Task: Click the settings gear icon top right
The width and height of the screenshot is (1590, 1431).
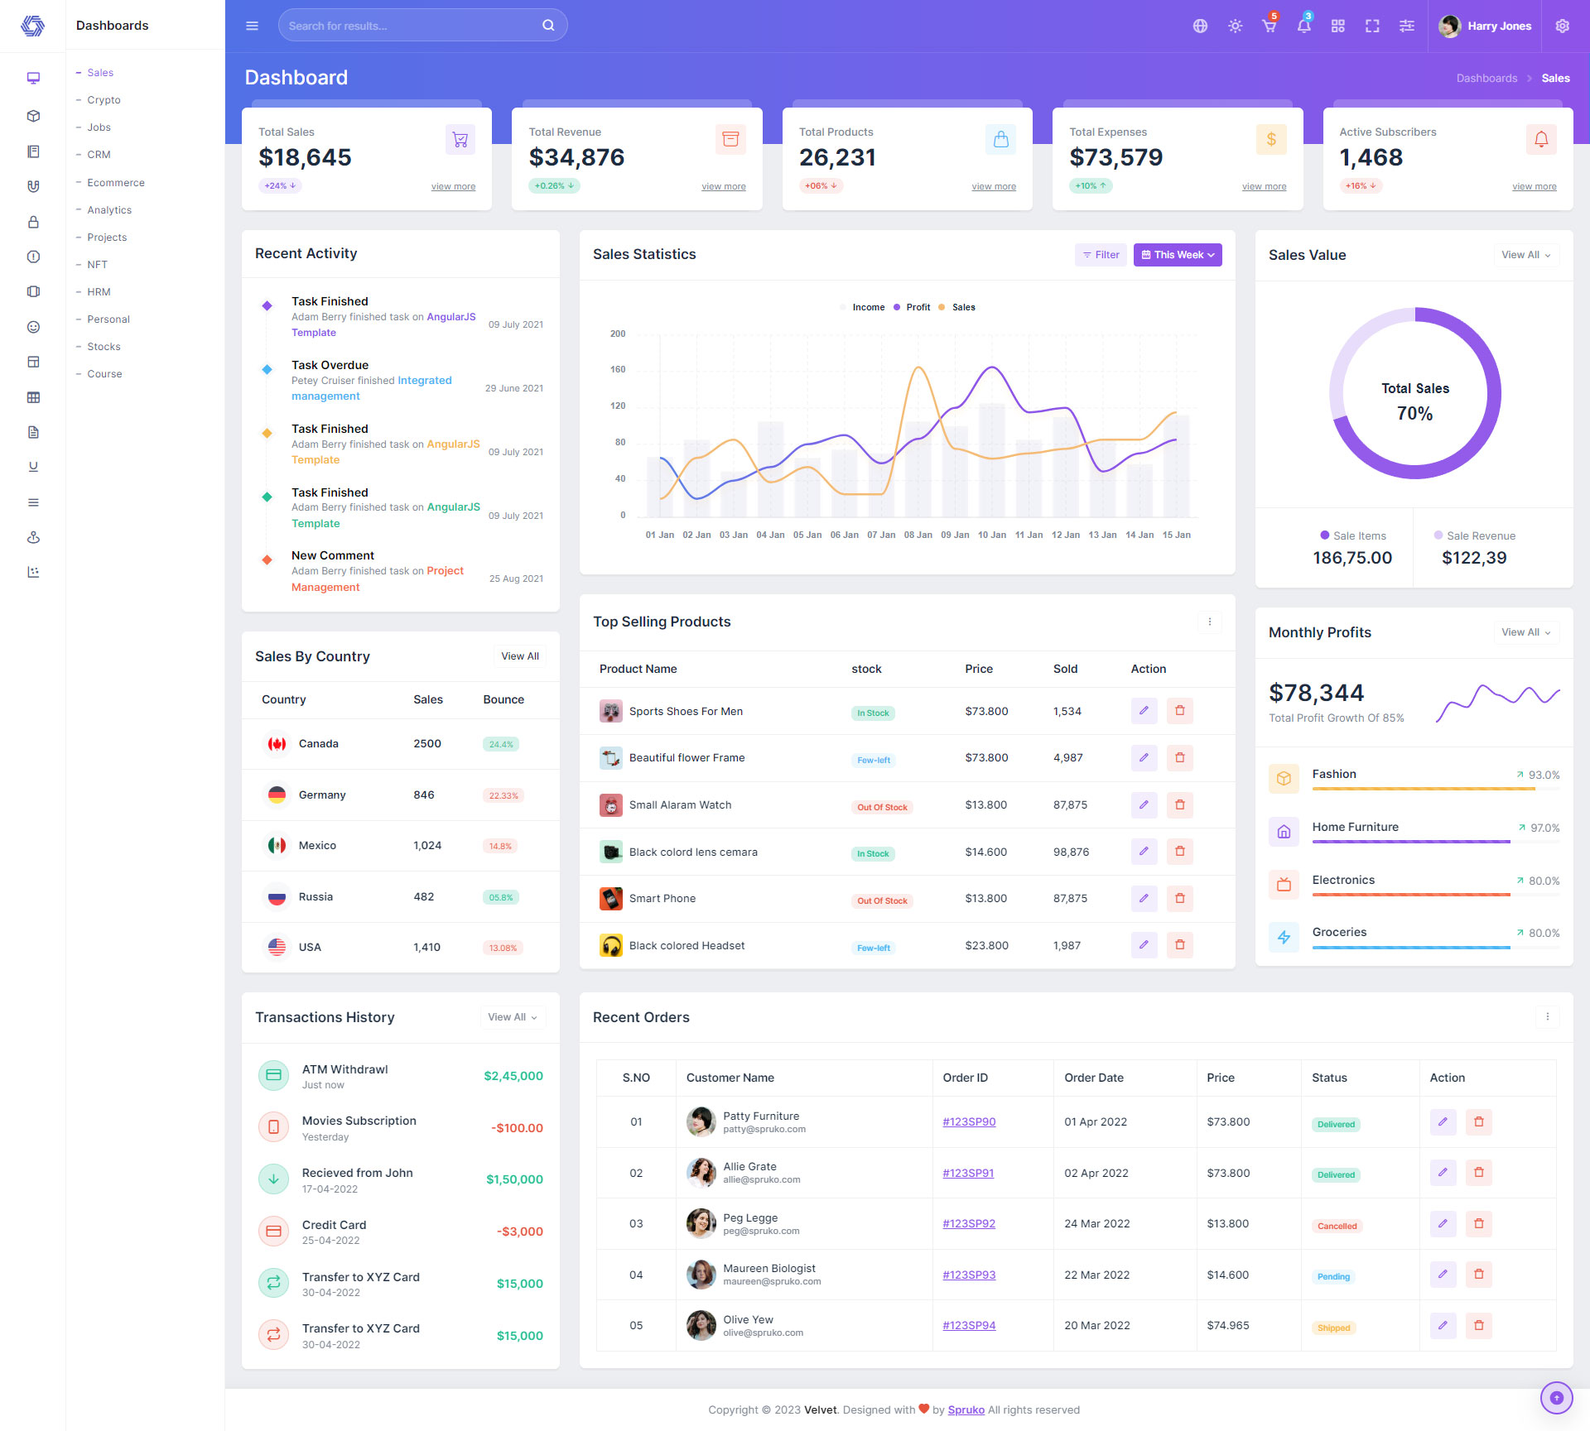Action: pyautogui.click(x=1562, y=26)
